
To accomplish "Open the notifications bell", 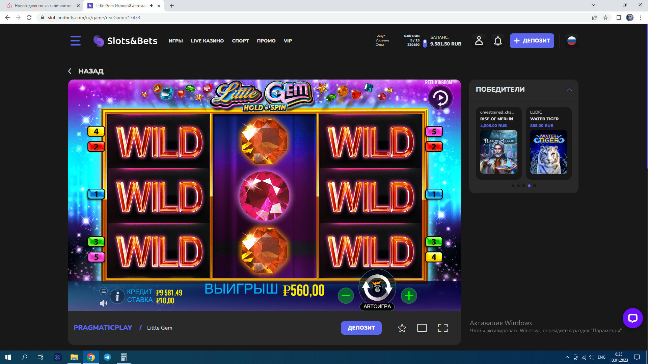I will tap(497, 41).
